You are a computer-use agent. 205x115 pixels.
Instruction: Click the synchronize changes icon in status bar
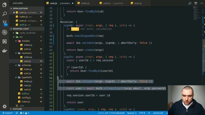(17, 113)
